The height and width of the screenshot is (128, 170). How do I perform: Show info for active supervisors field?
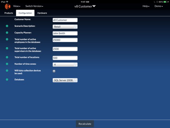pyautogui.click(x=7, y=48)
